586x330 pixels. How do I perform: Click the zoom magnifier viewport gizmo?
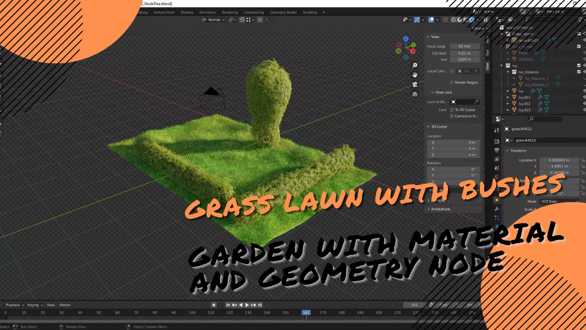(415, 66)
